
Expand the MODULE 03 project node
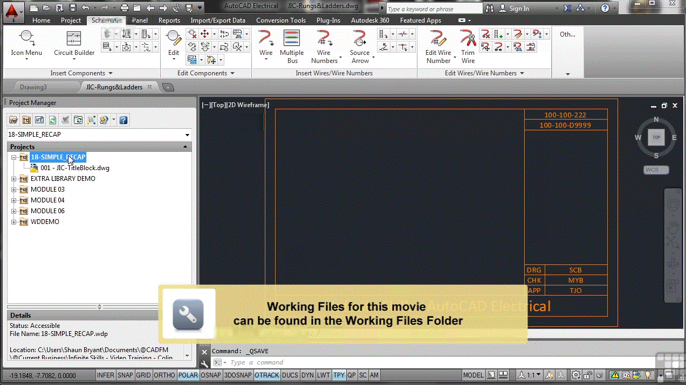[14, 190]
